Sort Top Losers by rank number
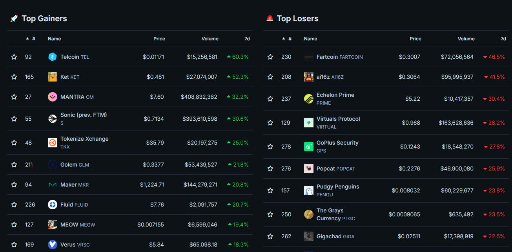512x252 pixels. [x=287, y=39]
